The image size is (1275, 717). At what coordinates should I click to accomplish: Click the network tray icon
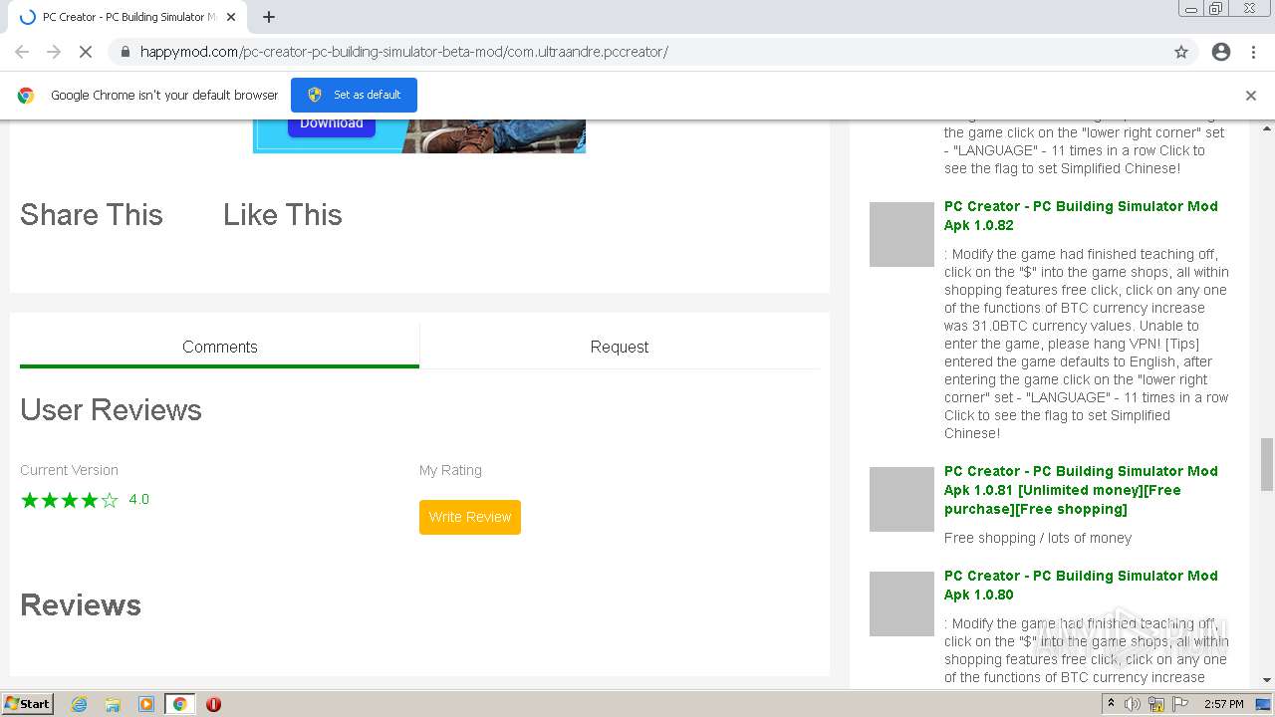pos(1156,704)
